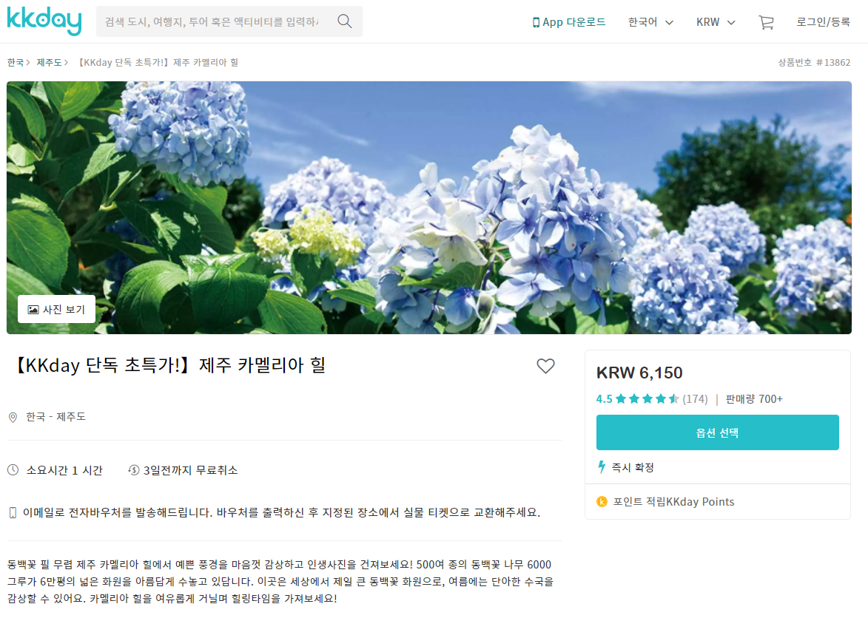The image size is (868, 618).
Task: Click the lightning bolt instant confirmation icon
Action: click(602, 467)
